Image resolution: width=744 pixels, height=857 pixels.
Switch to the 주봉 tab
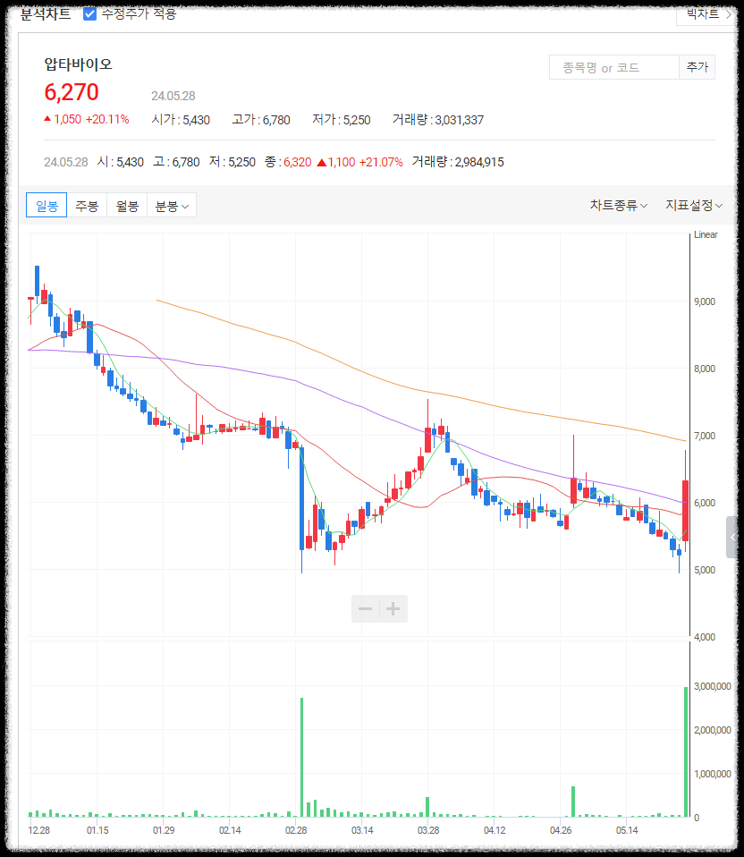(87, 206)
